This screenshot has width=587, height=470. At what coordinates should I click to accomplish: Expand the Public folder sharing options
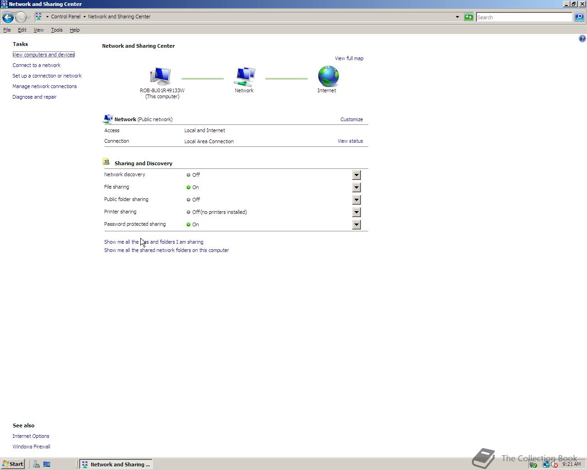(x=356, y=200)
